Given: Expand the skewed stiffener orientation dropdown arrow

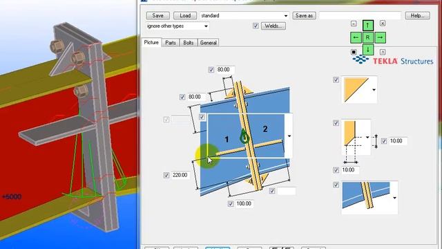Looking at the screenshot, I should pos(394,198).
